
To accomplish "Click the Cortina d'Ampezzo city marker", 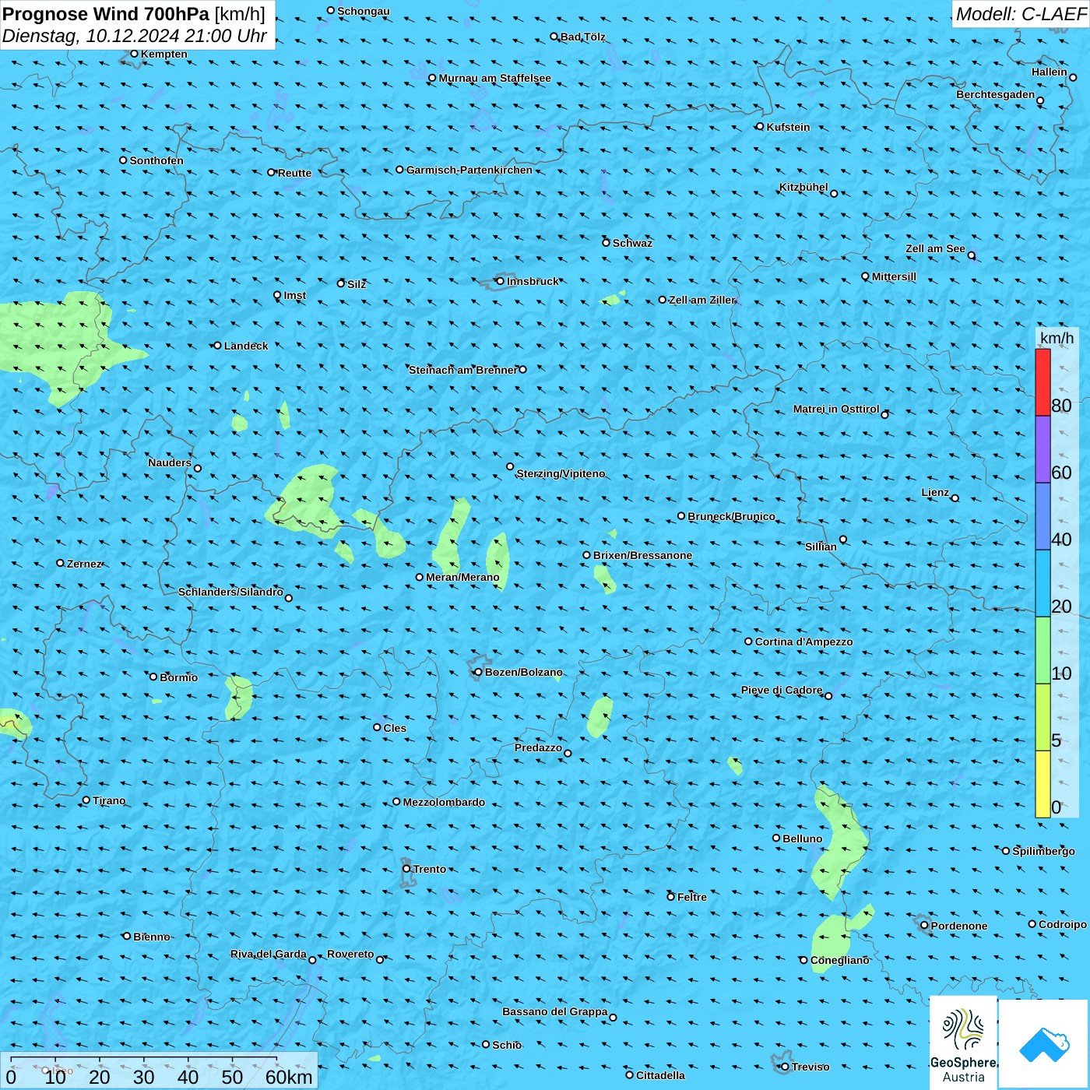I will pos(749,642).
